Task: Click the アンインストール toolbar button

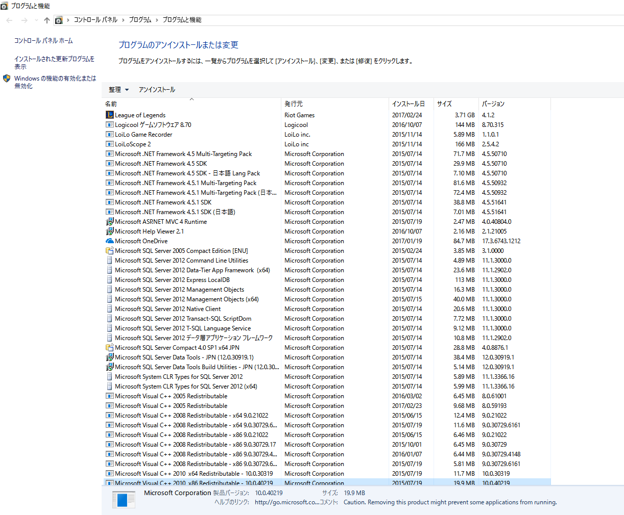Action: coord(157,89)
